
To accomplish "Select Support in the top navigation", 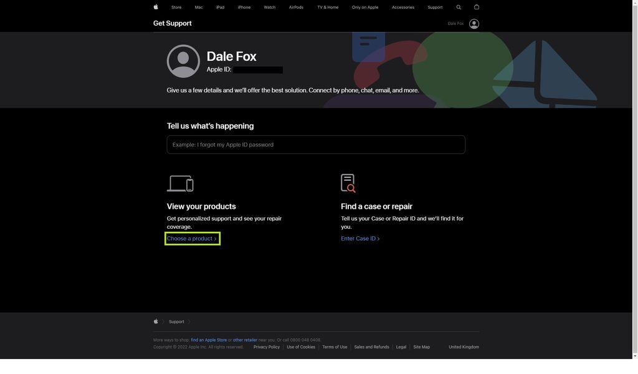I will coord(434,7).
